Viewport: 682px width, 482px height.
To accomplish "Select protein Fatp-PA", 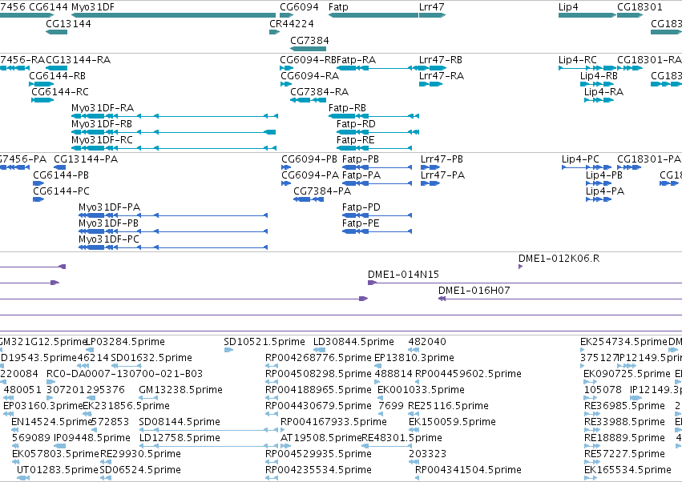I will [377, 183].
